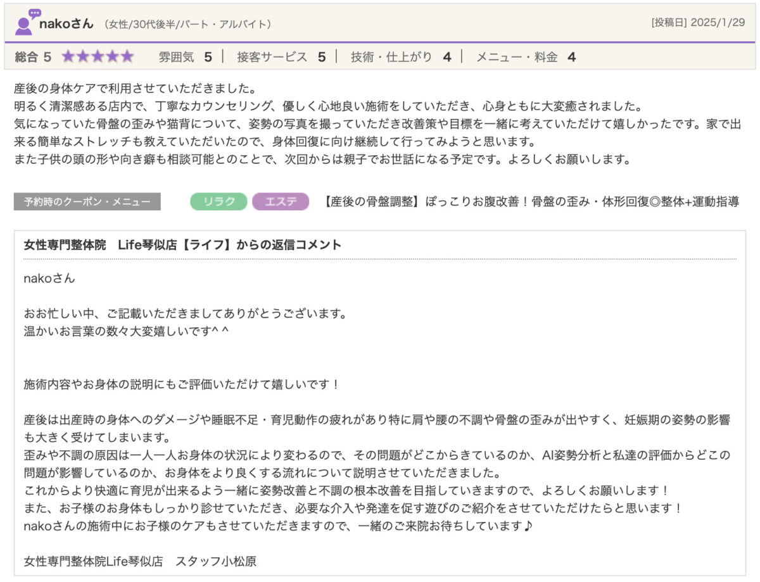This screenshot has height=582, width=760.
Task: Click the reply line 施術内容やお身体の説明
Action: pyautogui.click(x=182, y=384)
